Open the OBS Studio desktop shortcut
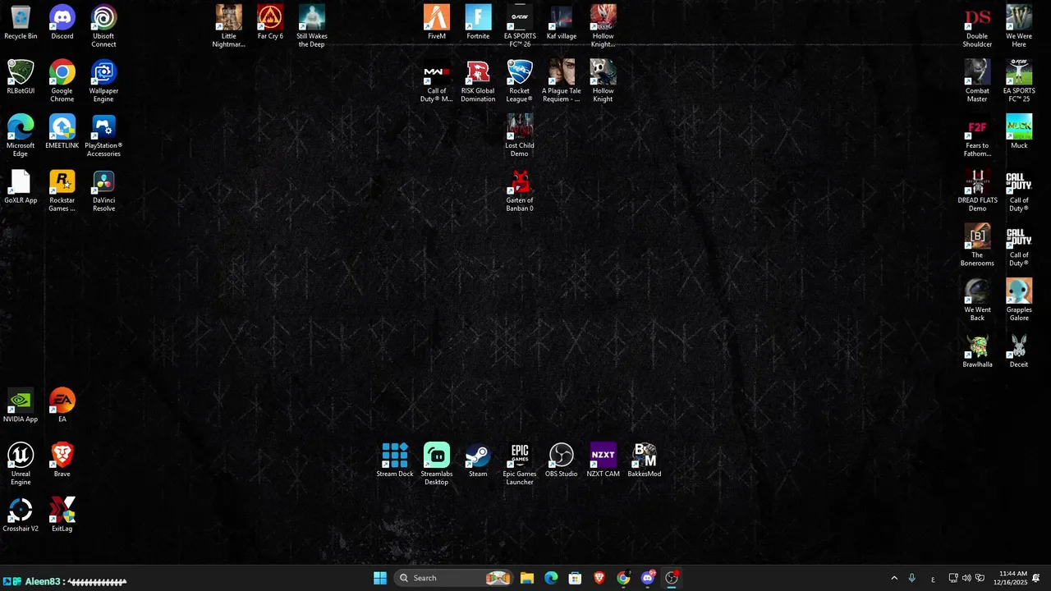Image resolution: width=1051 pixels, height=591 pixels. (562, 460)
